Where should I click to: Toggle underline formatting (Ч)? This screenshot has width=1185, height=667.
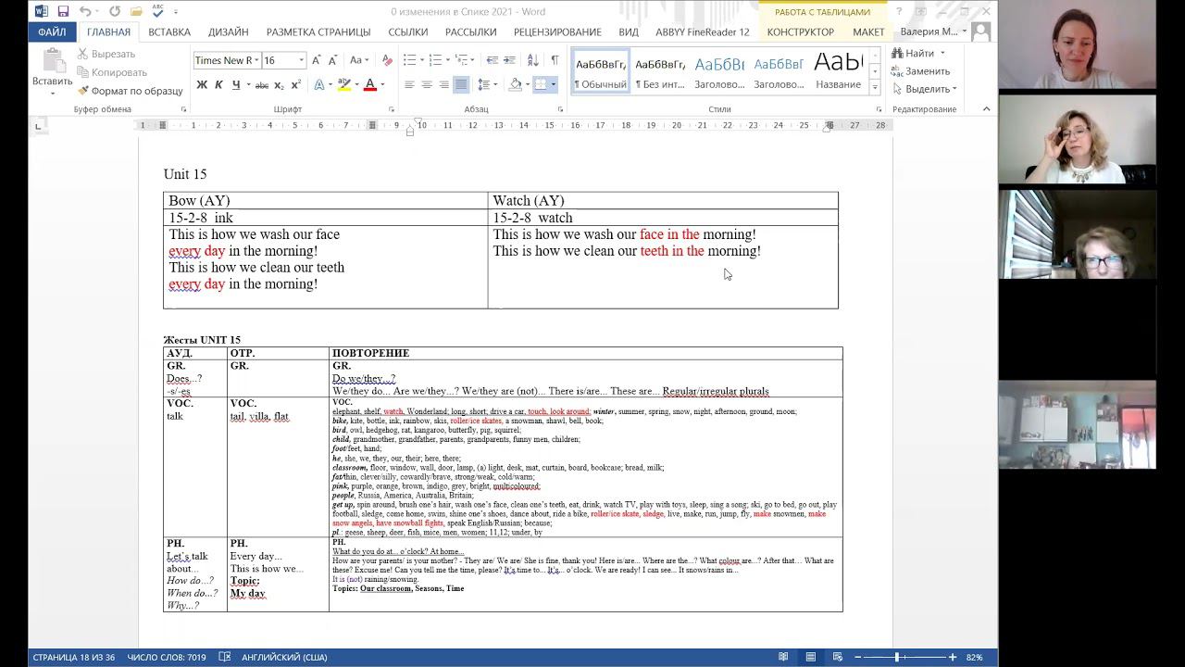click(236, 85)
